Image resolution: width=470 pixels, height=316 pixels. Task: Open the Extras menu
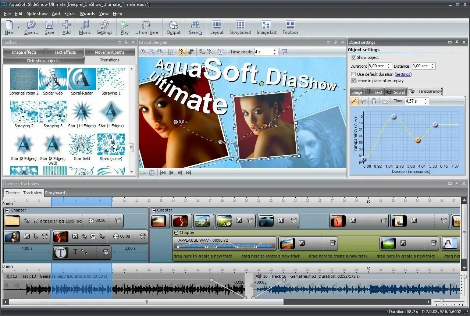point(70,14)
